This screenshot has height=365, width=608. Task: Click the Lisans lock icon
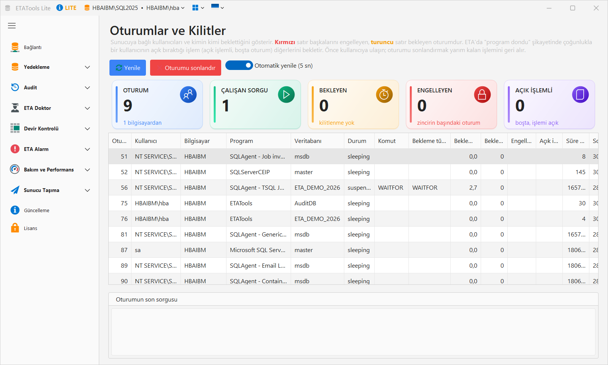(x=15, y=228)
